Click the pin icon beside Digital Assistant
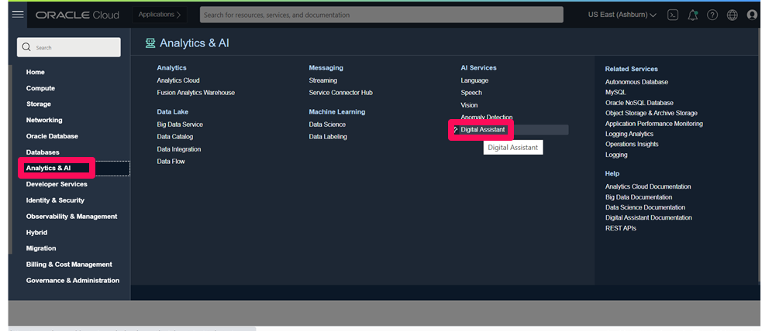This screenshot has width=762, height=331. coord(456,130)
